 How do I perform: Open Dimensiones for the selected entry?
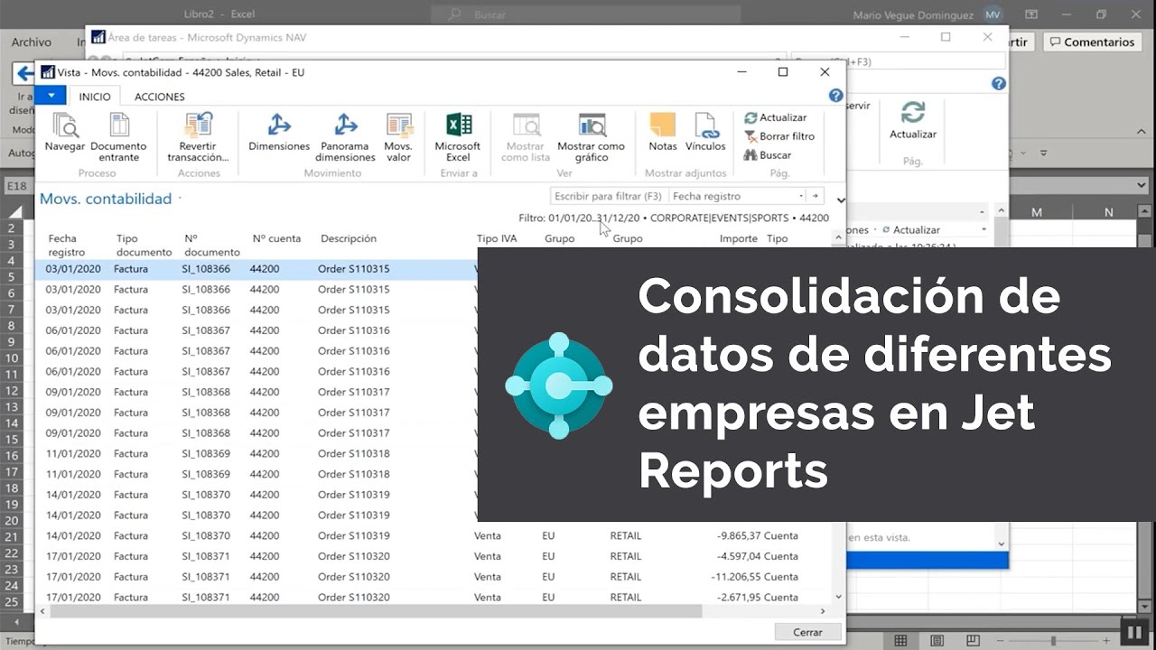point(279,132)
